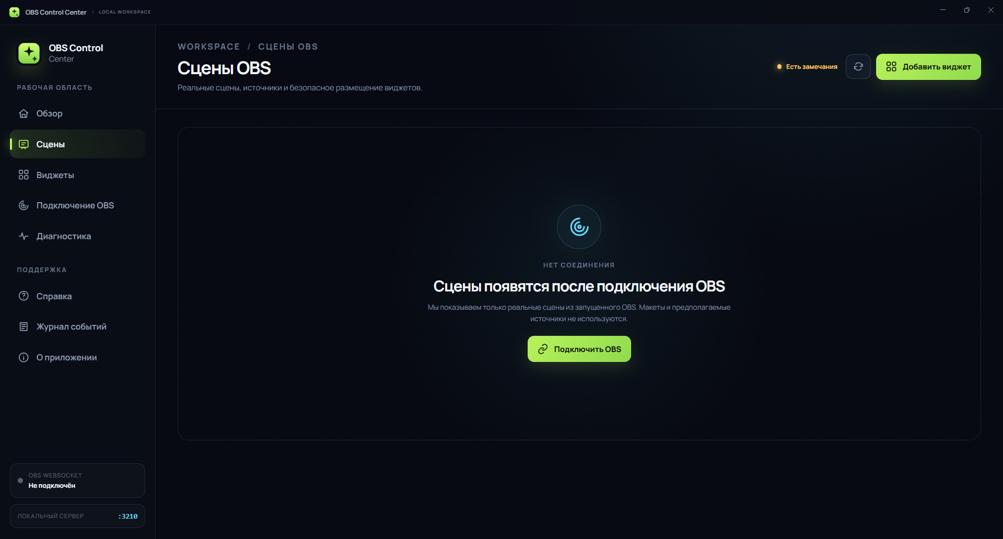
Task: Click the grid icon beside Виджеты
Action: point(24,175)
